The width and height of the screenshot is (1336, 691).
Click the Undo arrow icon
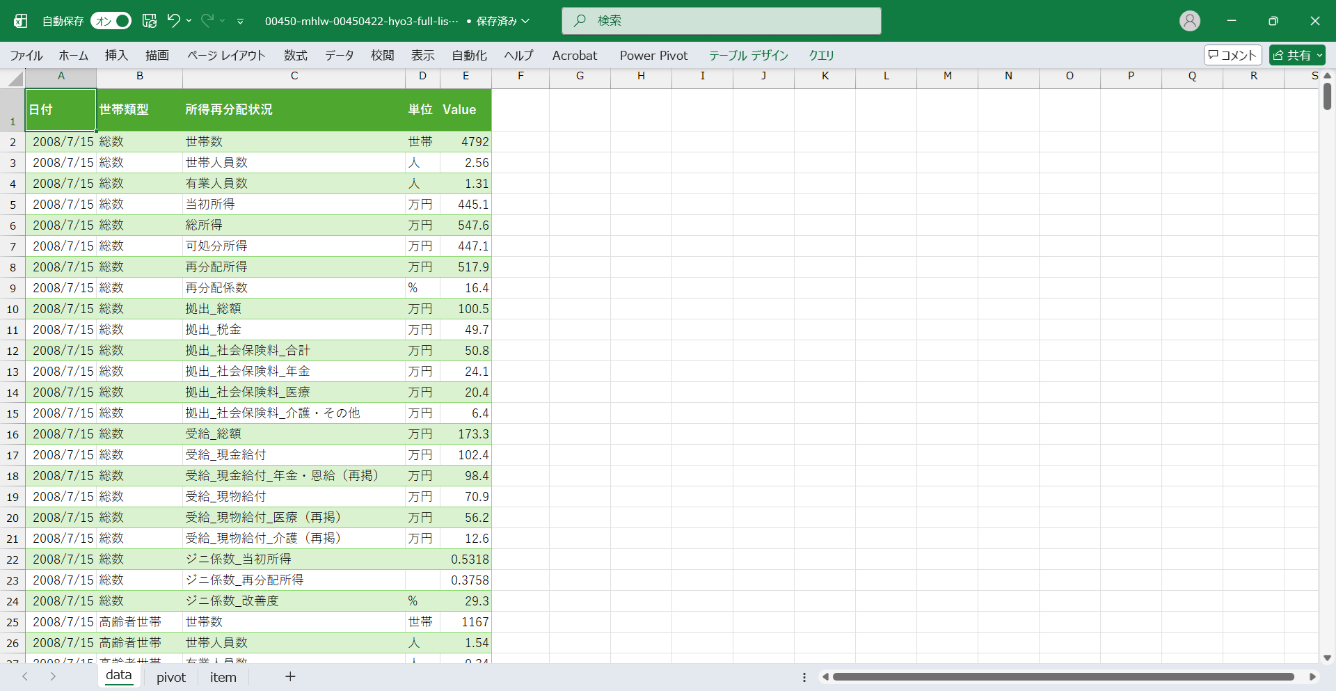pos(173,21)
